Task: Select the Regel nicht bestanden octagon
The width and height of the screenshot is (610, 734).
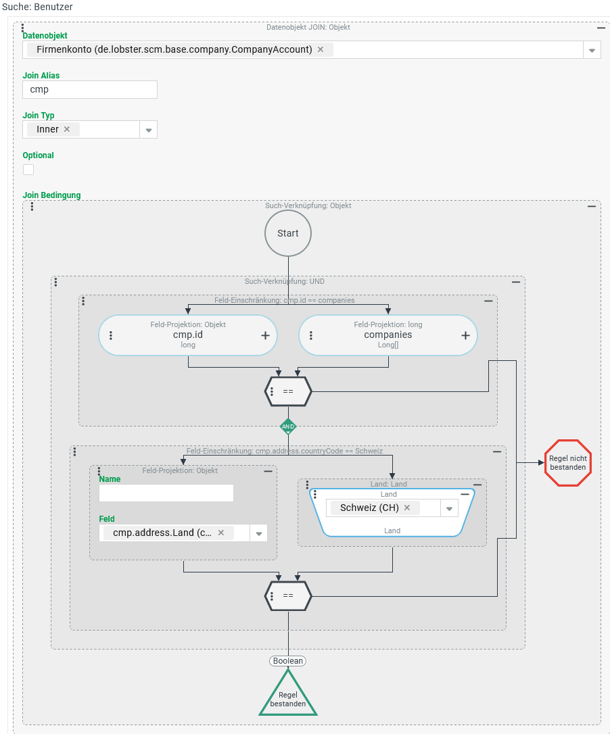Action: click(567, 462)
